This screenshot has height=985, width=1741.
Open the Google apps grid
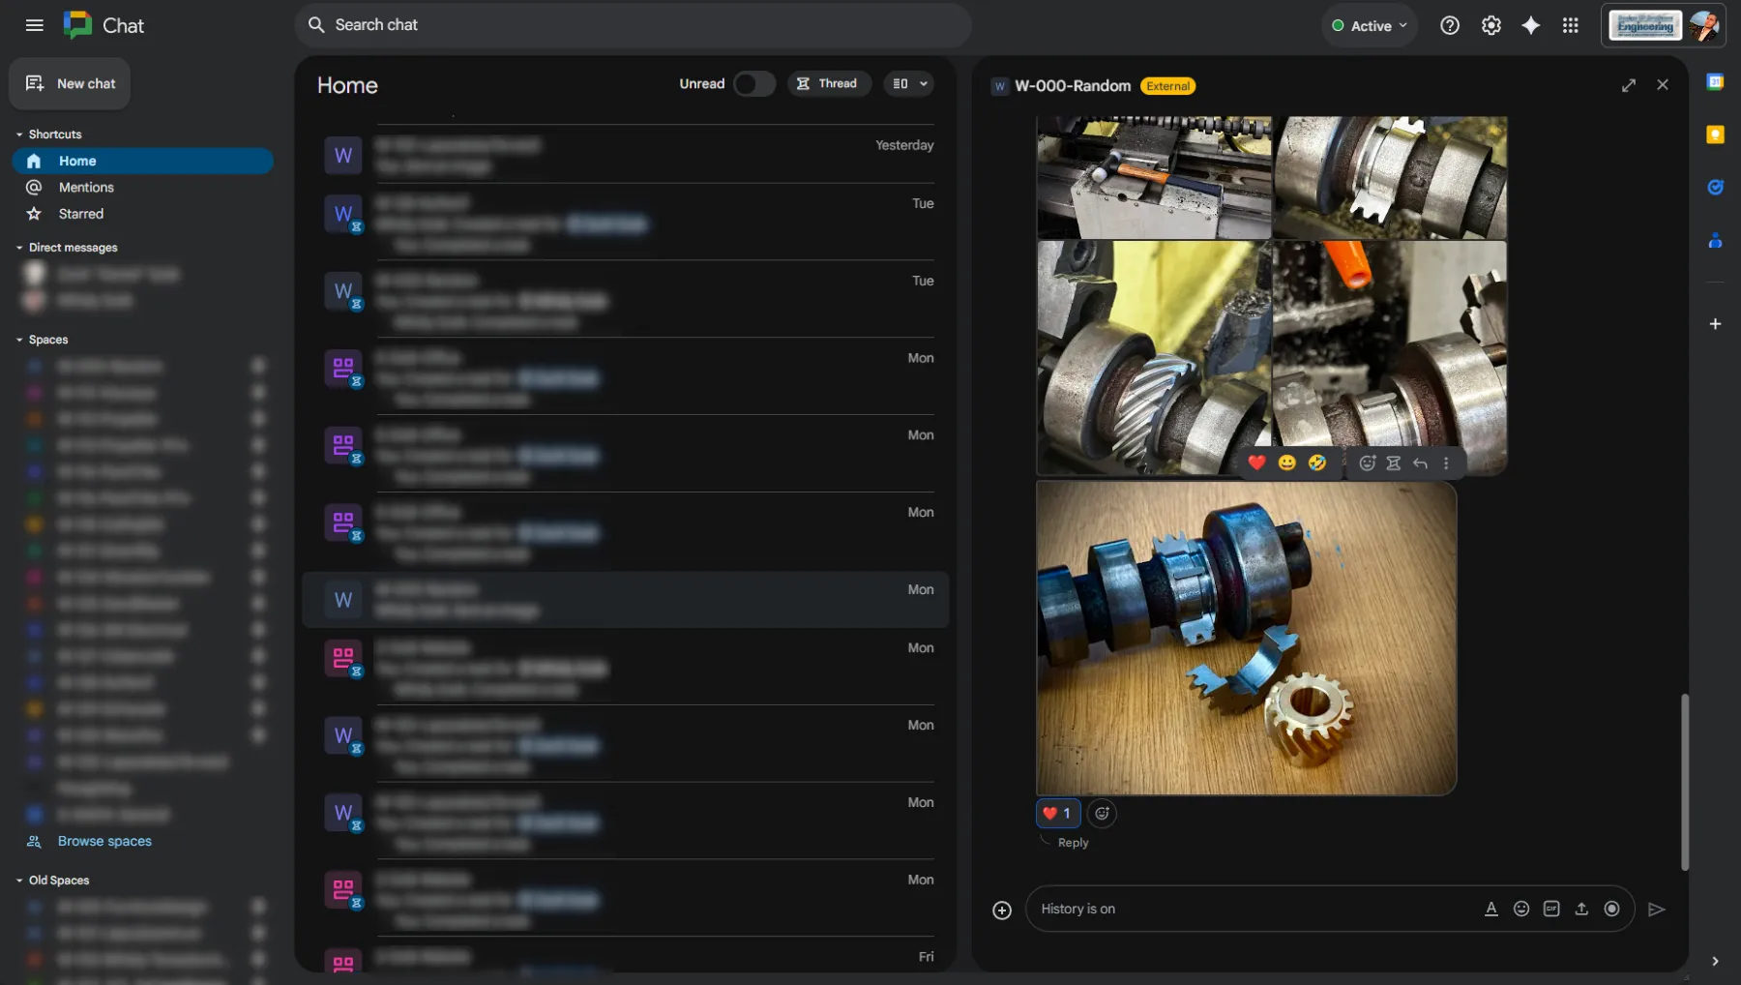tap(1570, 26)
